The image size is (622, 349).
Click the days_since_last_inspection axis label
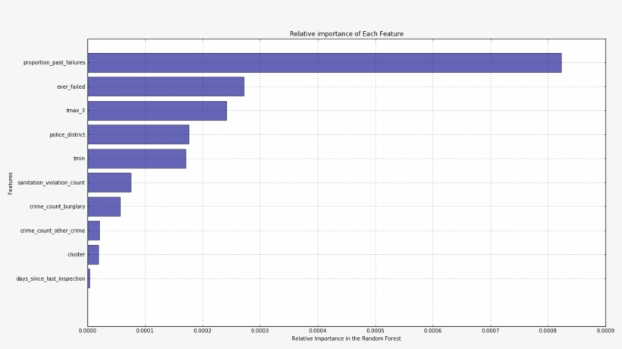51,278
